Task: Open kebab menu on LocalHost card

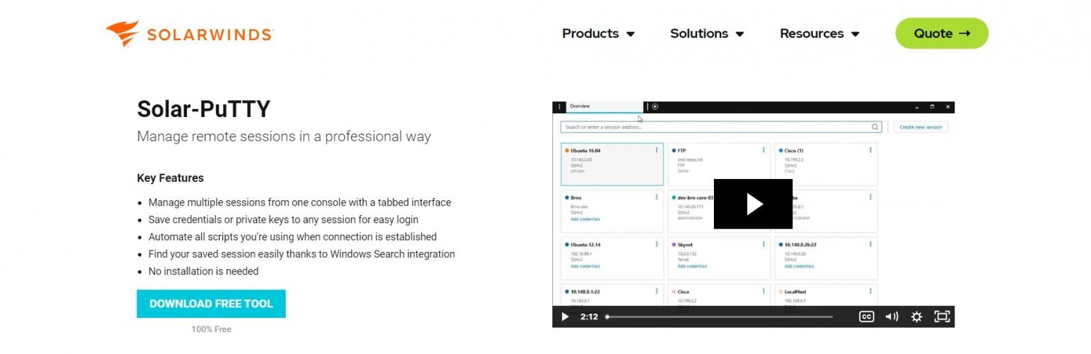Action: pyautogui.click(x=871, y=291)
